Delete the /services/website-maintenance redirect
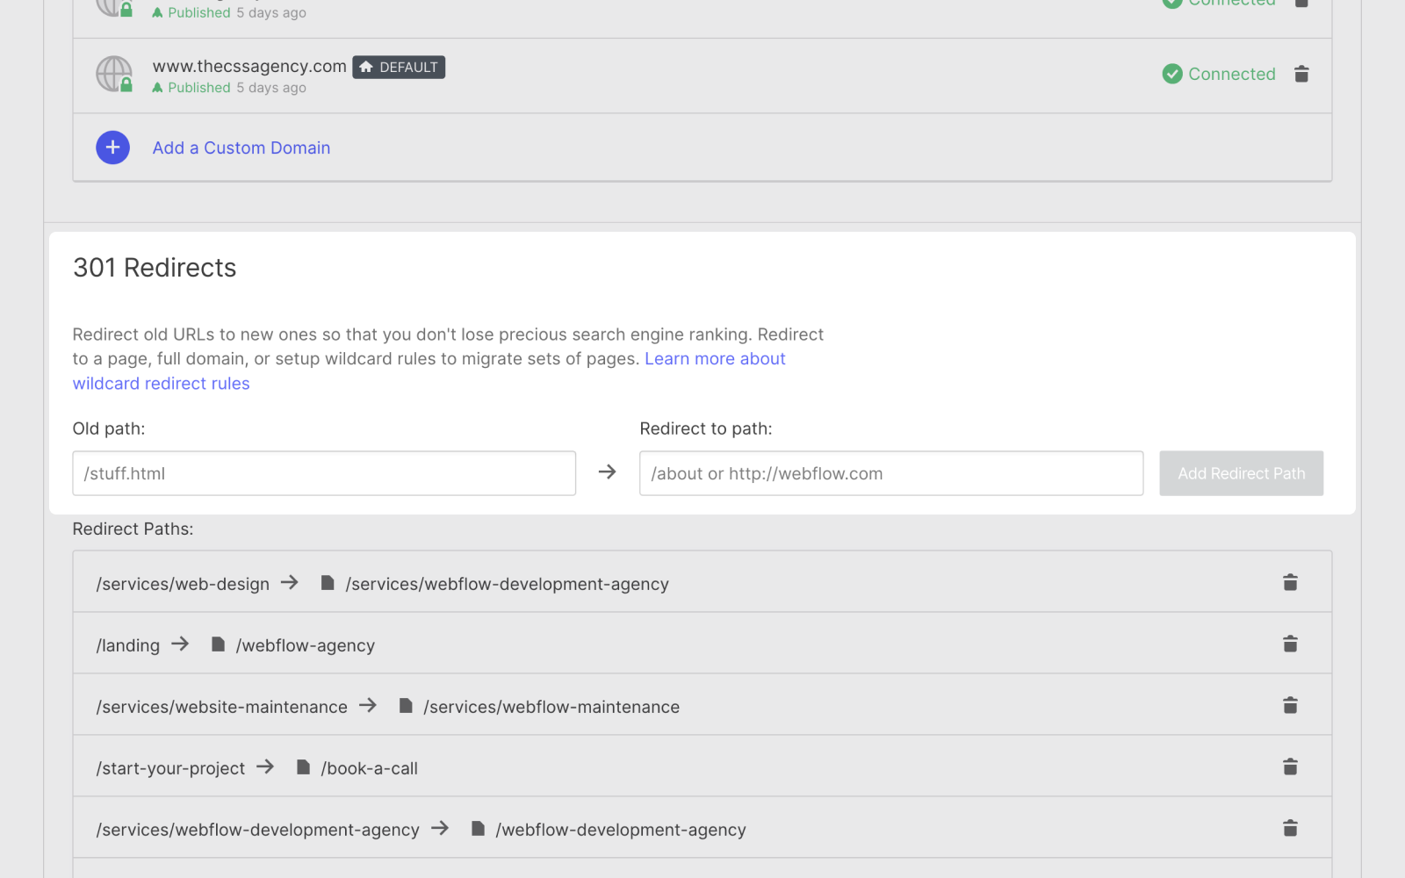 pyautogui.click(x=1290, y=706)
